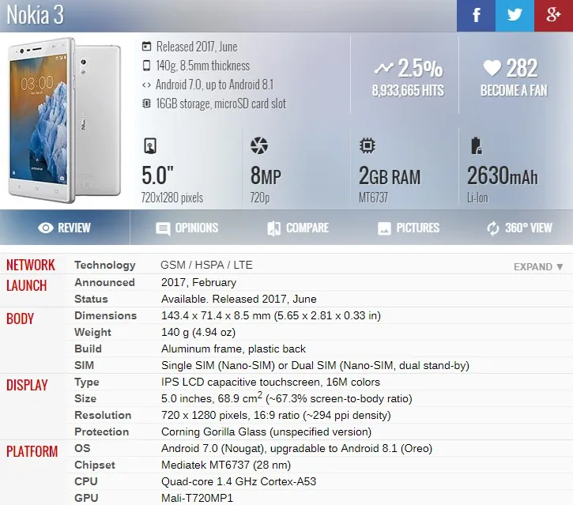Click the Nokia 3 page title
573x505 pixels.
(35, 15)
